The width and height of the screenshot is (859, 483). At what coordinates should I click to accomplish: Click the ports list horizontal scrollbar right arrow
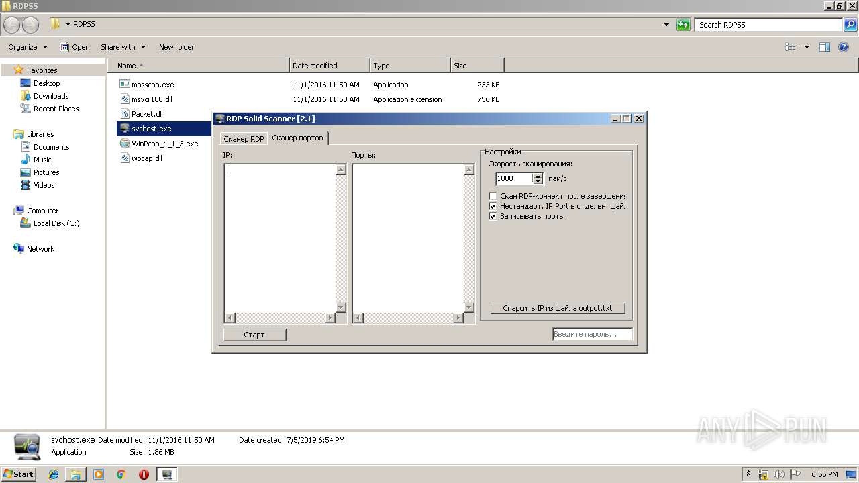458,318
